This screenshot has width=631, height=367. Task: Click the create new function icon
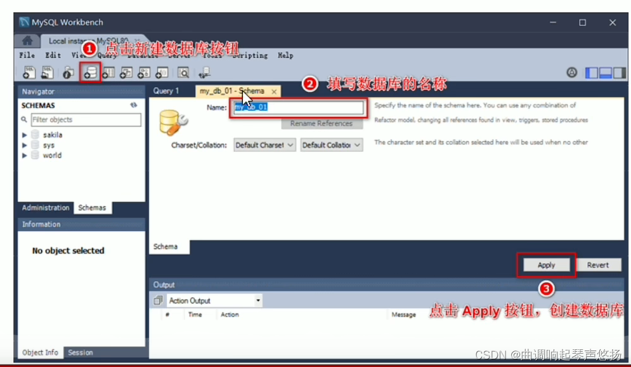click(162, 72)
